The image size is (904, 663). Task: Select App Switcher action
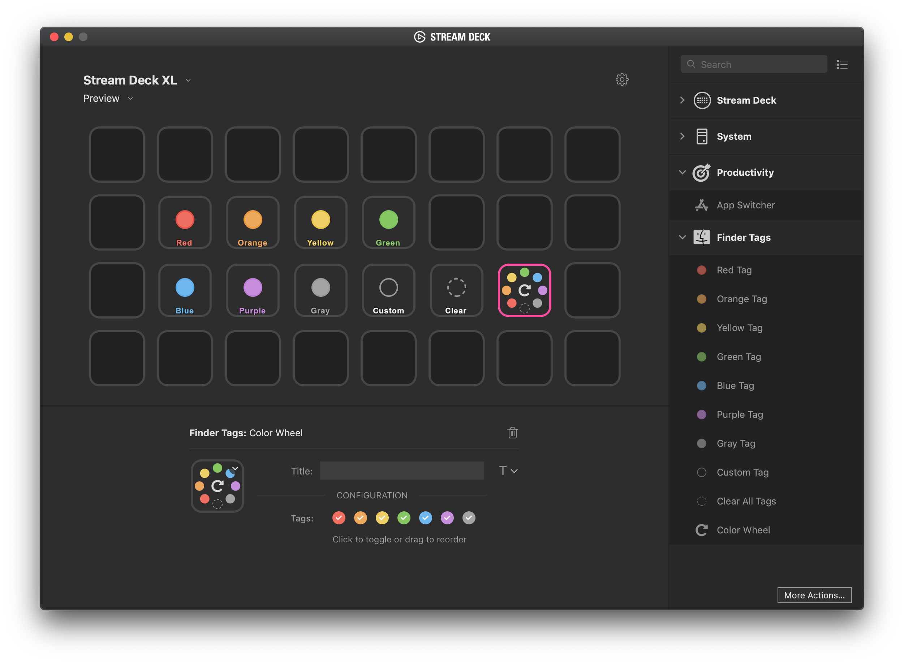click(x=745, y=205)
